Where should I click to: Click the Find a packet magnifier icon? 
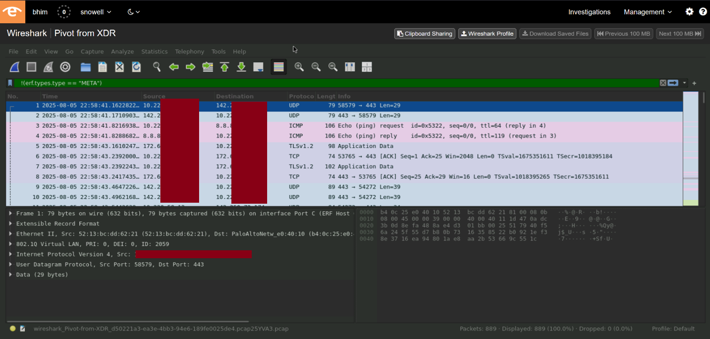[156, 67]
